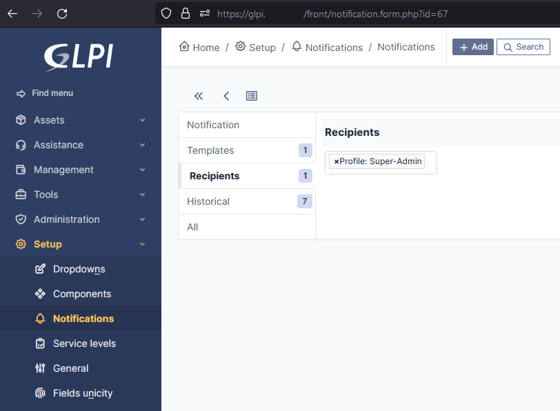Viewport: 560px width, 411px height.
Task: Open the Administration shield icon
Action: point(21,219)
